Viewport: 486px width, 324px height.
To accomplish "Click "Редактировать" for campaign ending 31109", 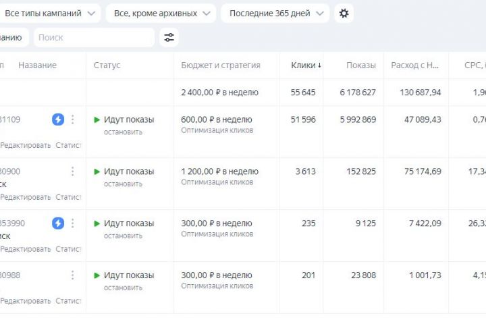I will pyautogui.click(x=26, y=145).
